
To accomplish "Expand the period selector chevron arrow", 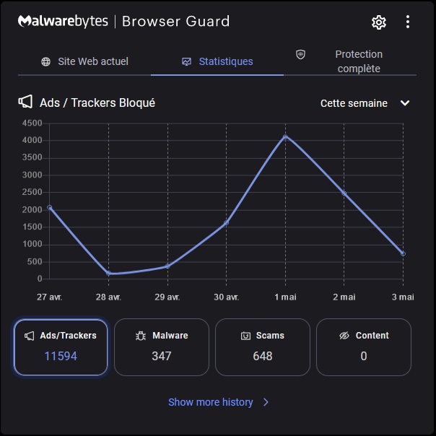I will click(405, 103).
